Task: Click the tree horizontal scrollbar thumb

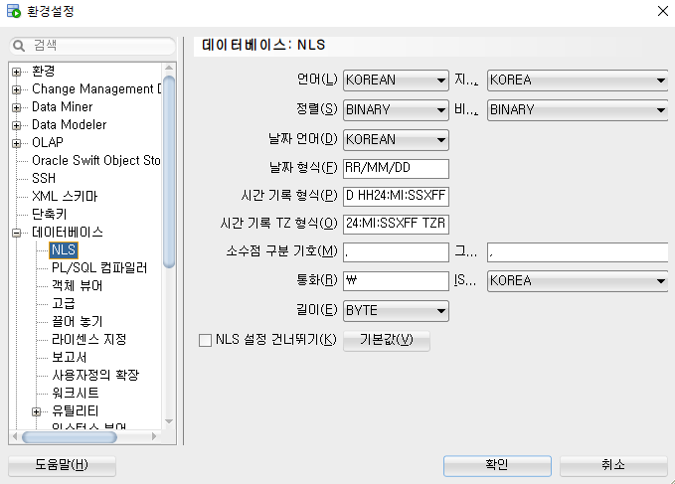Action: pos(70,437)
